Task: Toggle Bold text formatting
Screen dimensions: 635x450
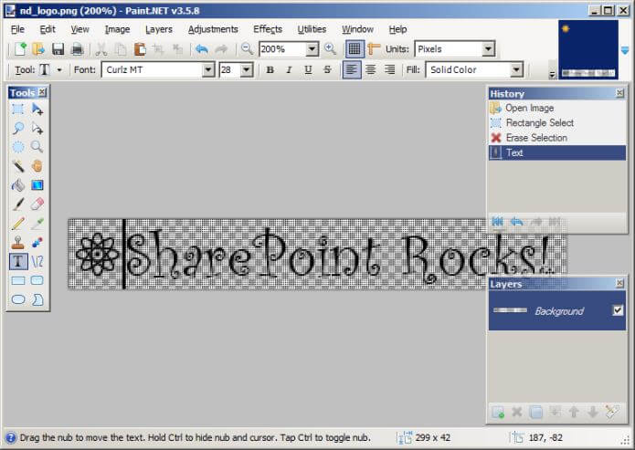Action: pyautogui.click(x=270, y=69)
